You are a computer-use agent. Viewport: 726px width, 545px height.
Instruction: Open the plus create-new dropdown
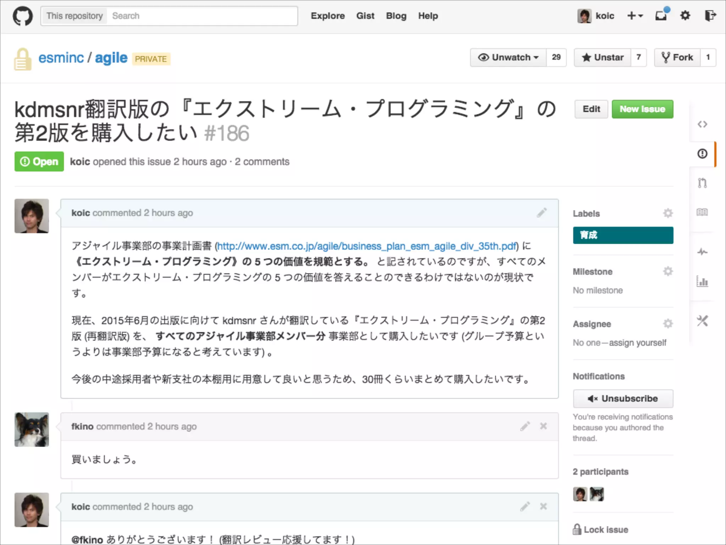(x=635, y=16)
